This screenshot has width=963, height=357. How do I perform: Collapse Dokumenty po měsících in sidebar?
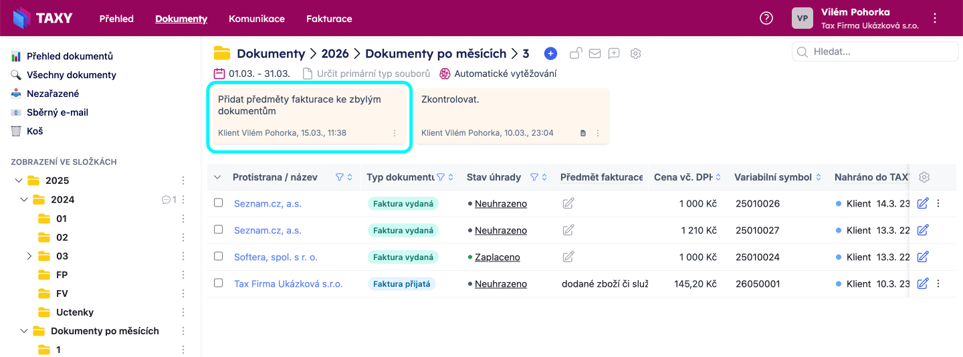pyautogui.click(x=24, y=331)
